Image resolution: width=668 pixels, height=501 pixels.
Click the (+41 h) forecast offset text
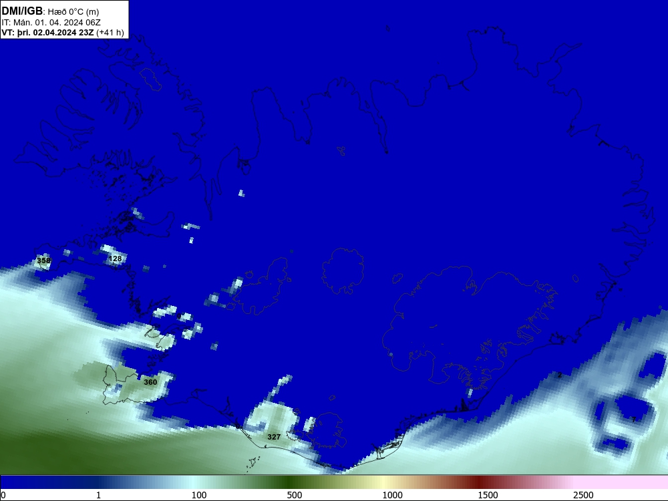point(110,33)
